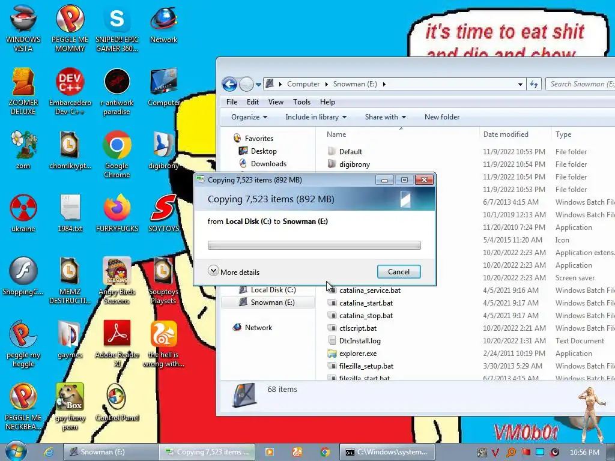Select Downloads in navigation pane

(x=262, y=163)
